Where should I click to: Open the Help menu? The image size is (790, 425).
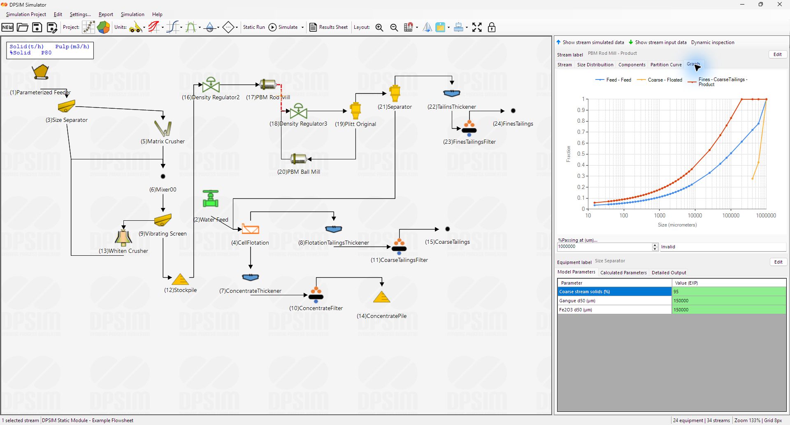(x=157, y=14)
